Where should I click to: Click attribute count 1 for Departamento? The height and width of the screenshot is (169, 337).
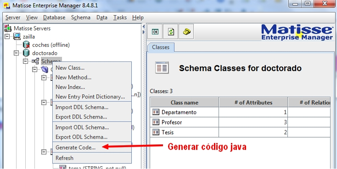[253, 112]
